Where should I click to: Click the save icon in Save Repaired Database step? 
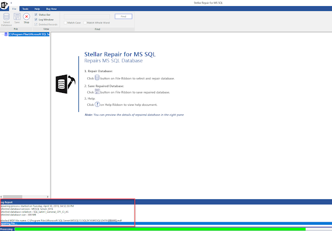[x=97, y=91]
